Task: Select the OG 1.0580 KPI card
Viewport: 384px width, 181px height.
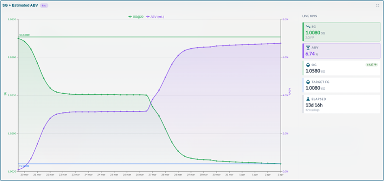Action: (341, 68)
